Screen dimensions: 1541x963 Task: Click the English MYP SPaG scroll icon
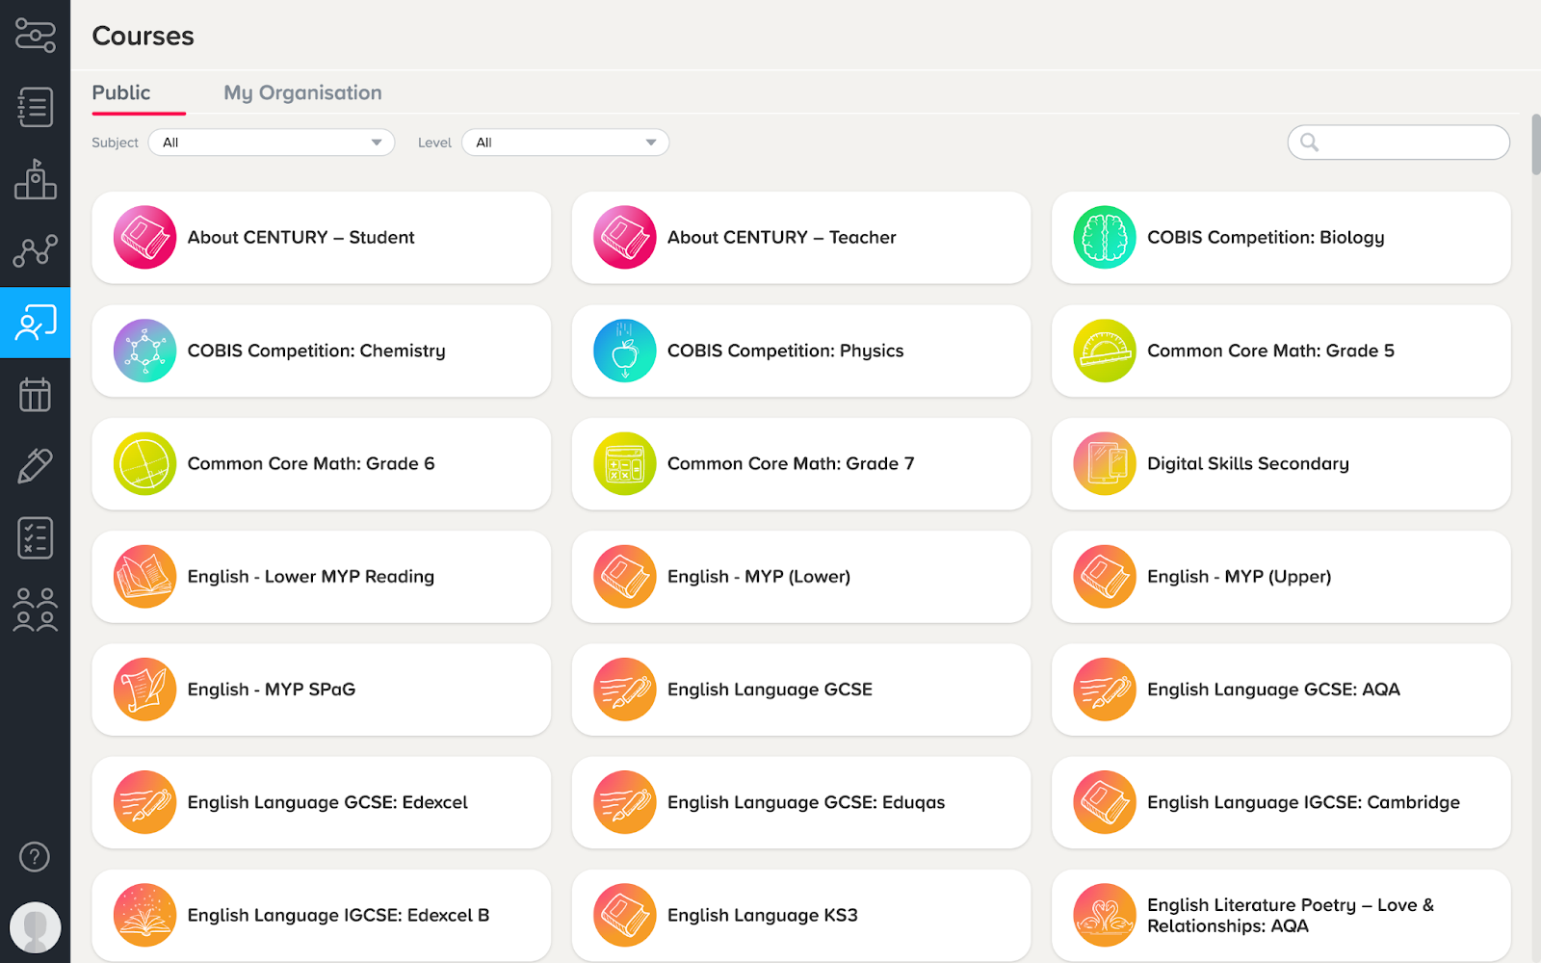click(144, 690)
